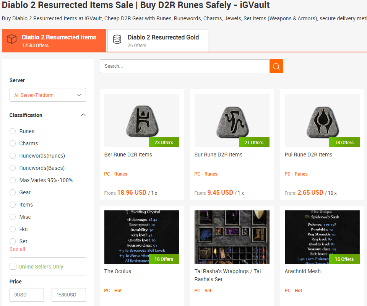Image resolution: width=367 pixels, height=306 pixels.
Task: Select the Runes classification radio button
Action: point(13,131)
